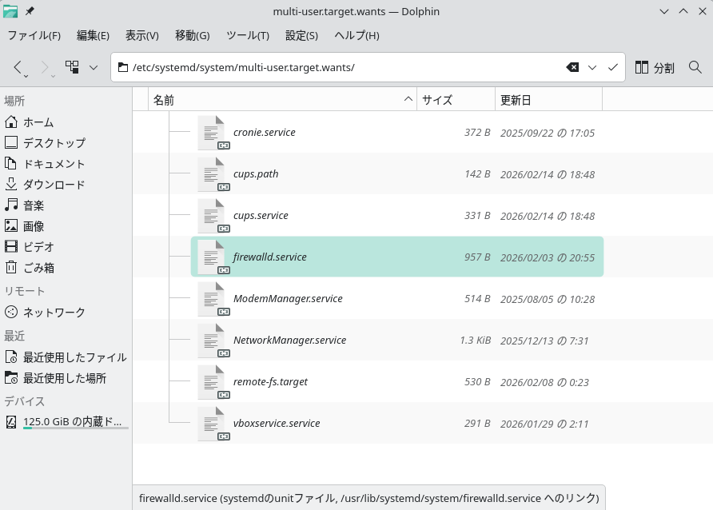Click the view mode icon in toolbar
Screen dimensions: 713x510
click(x=72, y=67)
